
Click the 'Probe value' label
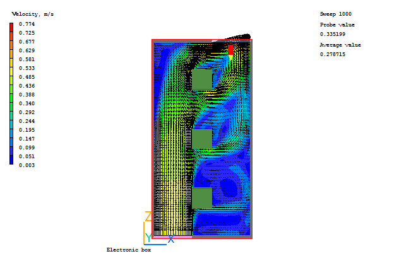click(x=337, y=25)
